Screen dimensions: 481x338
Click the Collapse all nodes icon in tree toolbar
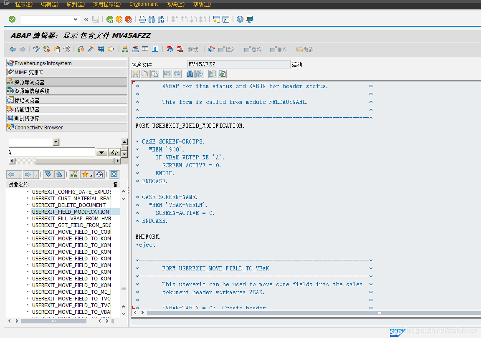coord(59,174)
